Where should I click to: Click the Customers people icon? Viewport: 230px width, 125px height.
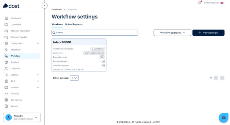[6, 69]
